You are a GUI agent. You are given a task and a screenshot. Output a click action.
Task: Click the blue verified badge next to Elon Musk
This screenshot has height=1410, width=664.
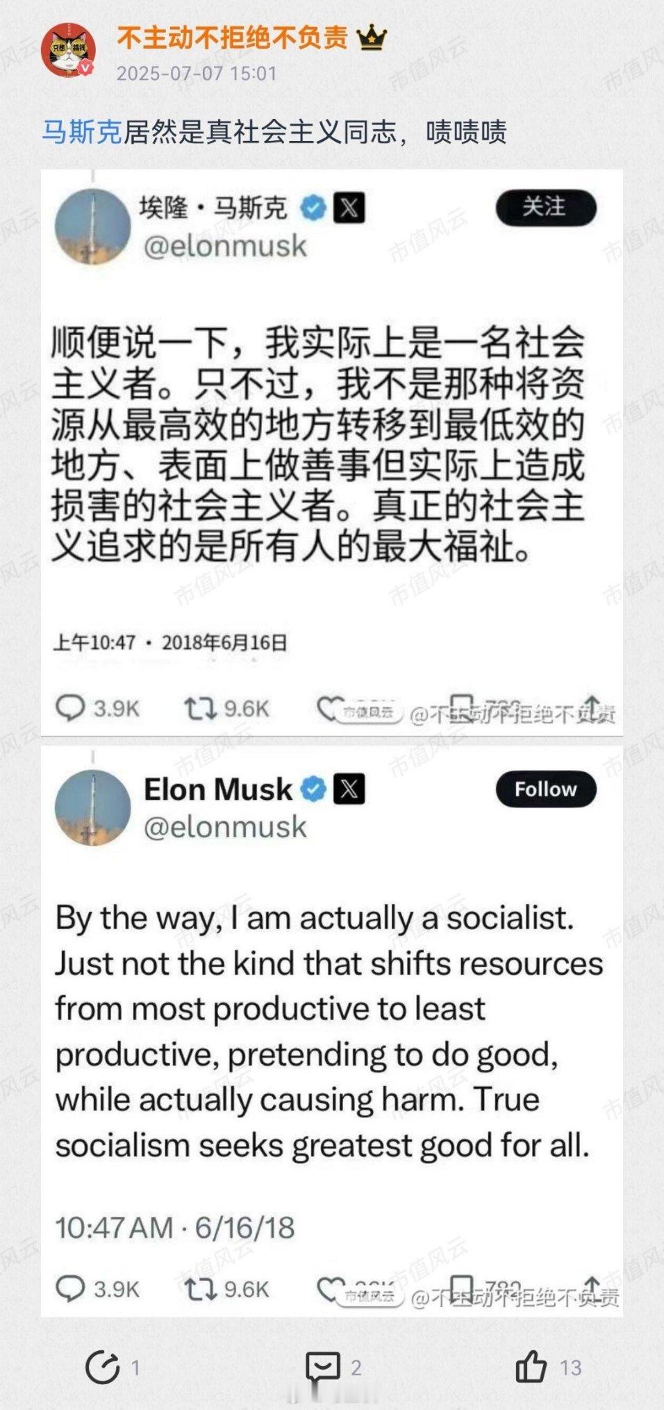(313, 789)
